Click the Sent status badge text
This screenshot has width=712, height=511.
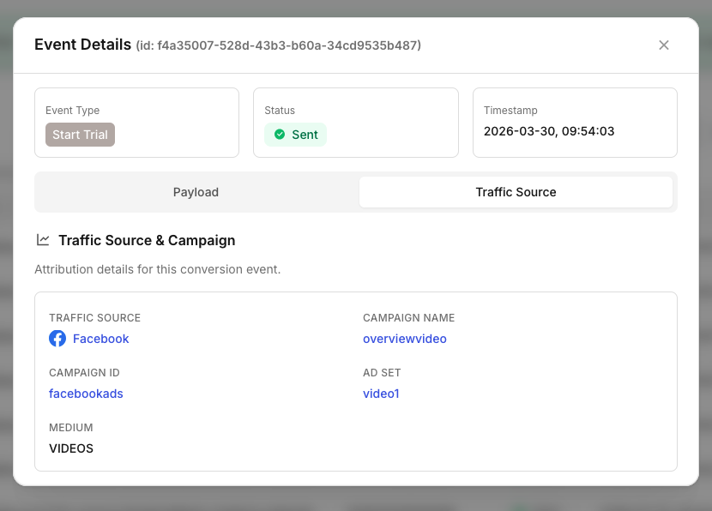coord(305,135)
